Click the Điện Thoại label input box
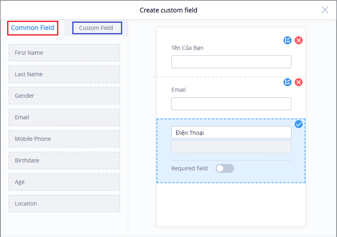Image resolution: width=337 pixels, height=237 pixels. (x=231, y=133)
